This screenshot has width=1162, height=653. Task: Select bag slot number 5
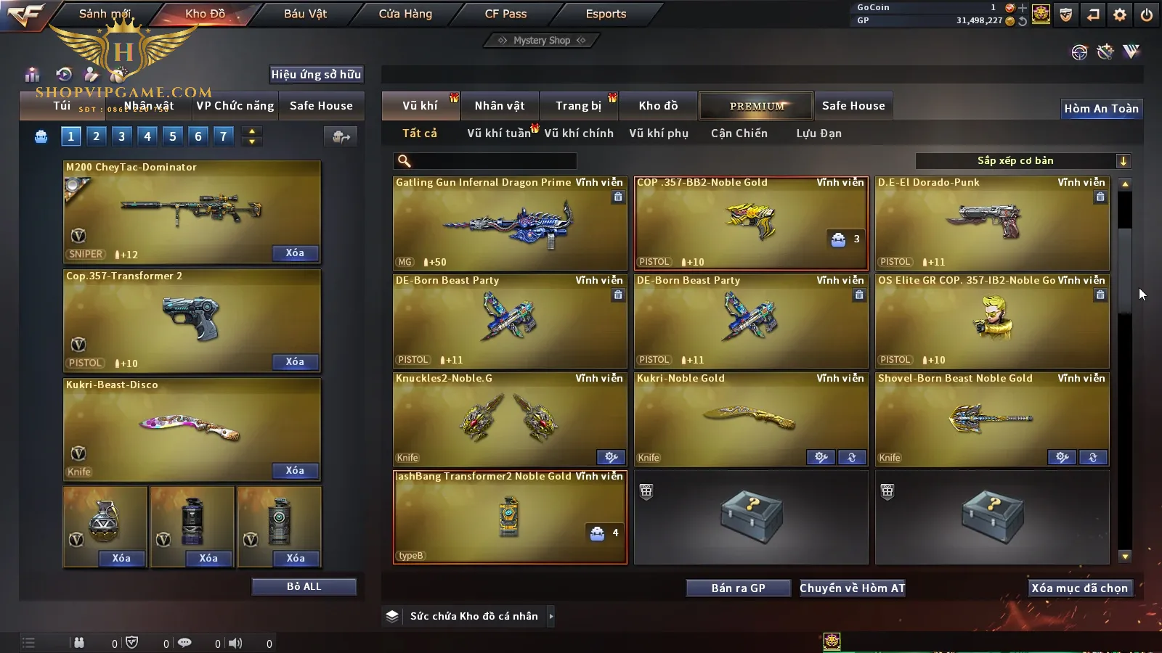[x=172, y=136]
